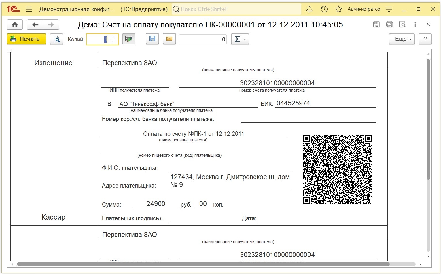441x274 pixels.
Task: Focus the global search field
Action: pyautogui.click(x=236, y=9)
